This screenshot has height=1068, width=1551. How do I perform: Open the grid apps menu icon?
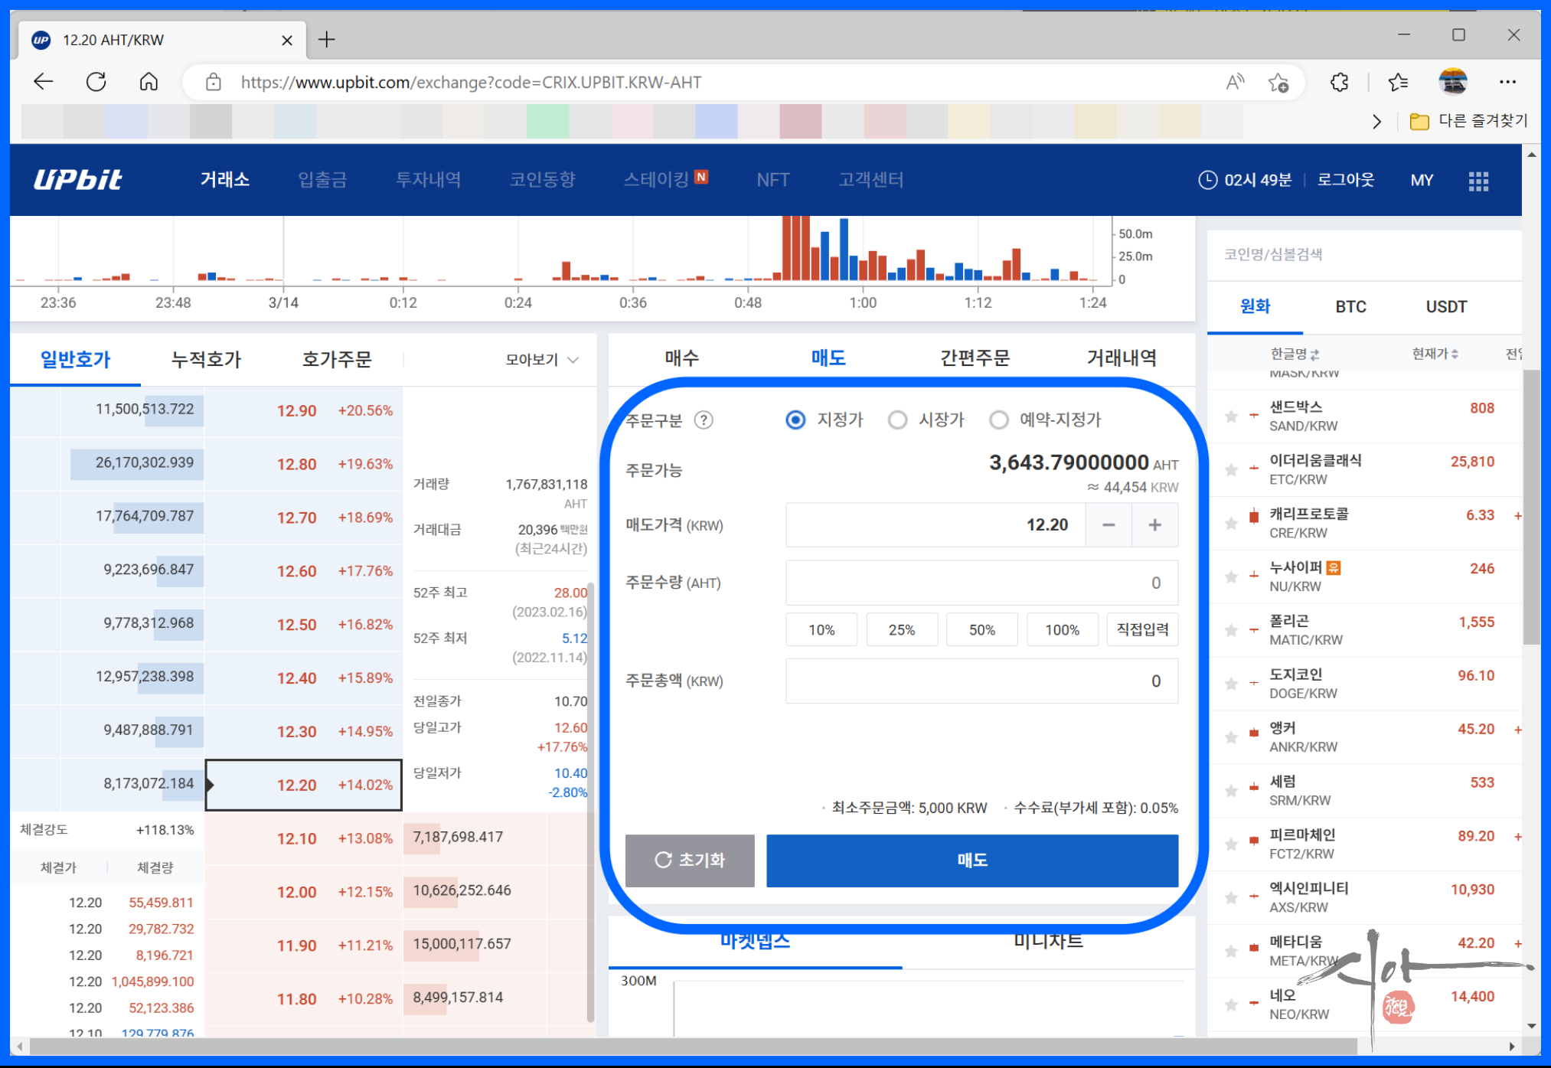(x=1478, y=181)
